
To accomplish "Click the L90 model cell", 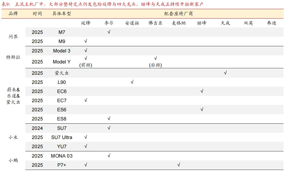I will 62,82.
